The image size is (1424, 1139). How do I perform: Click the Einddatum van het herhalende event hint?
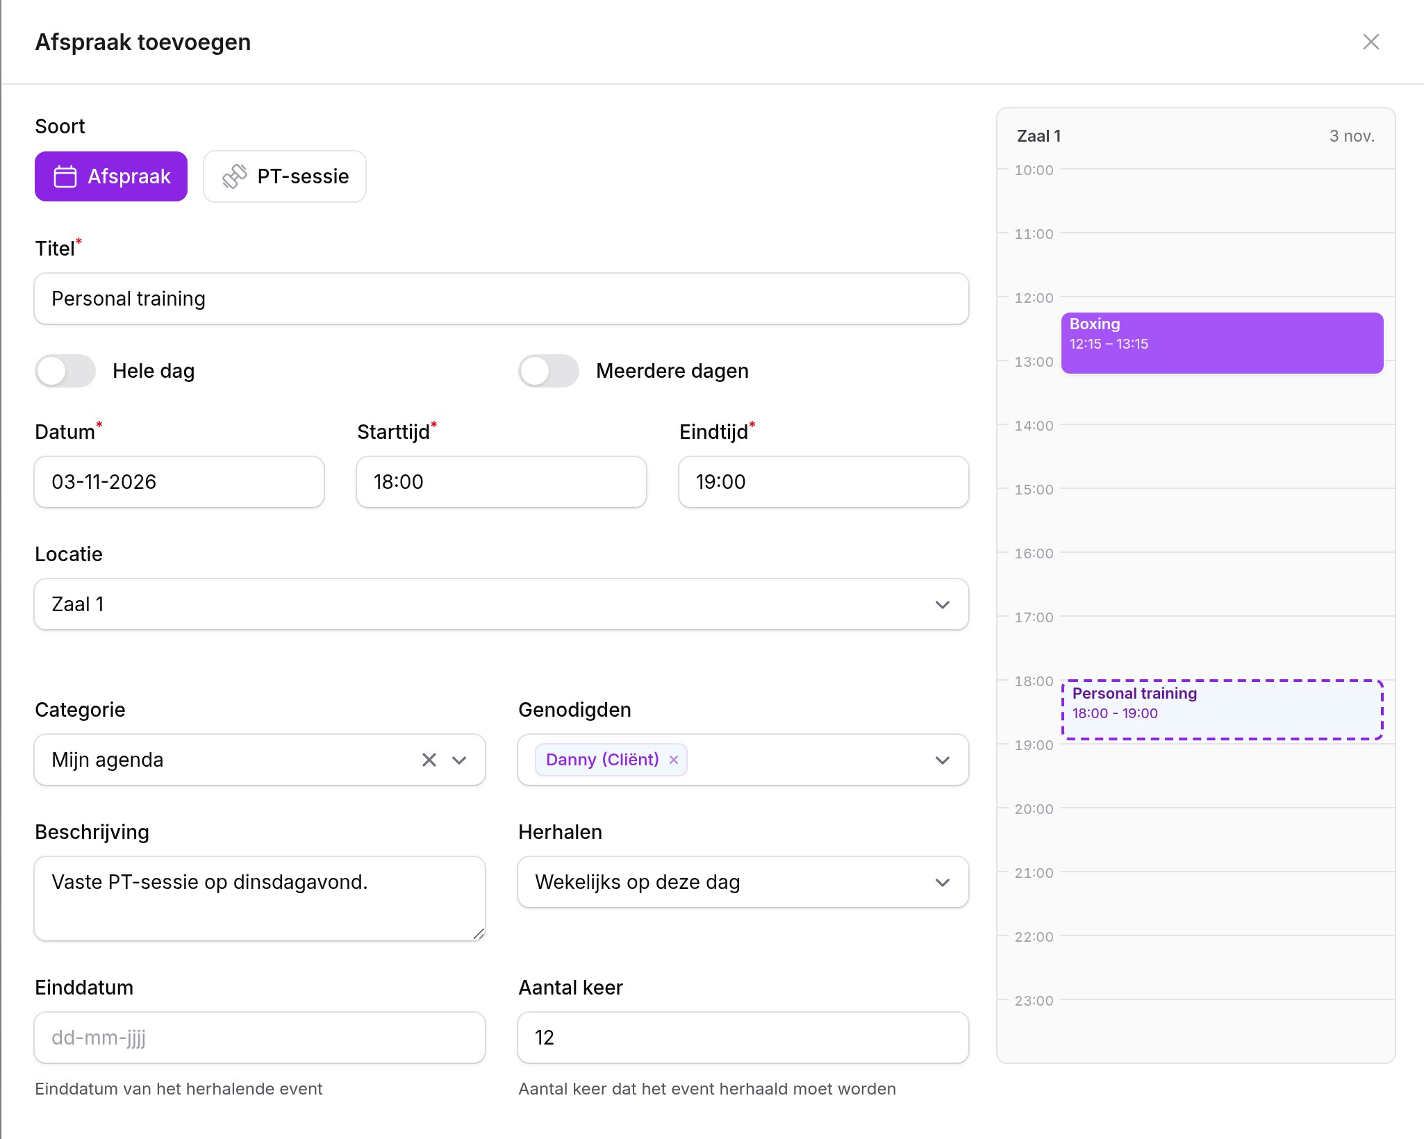point(179,1089)
